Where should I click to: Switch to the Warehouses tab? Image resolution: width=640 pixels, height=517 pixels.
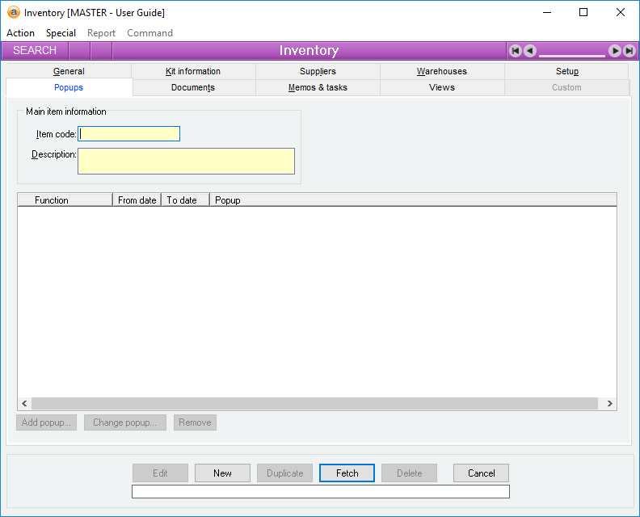pos(442,71)
